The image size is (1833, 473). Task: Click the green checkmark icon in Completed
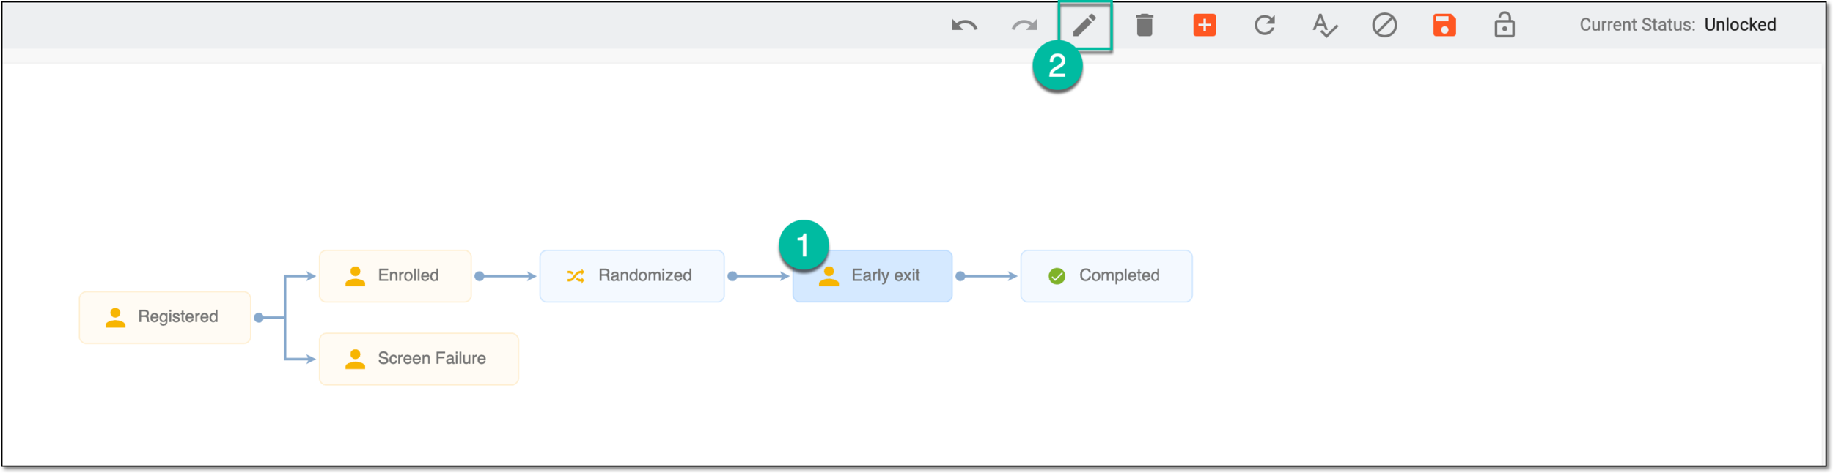pos(1057,276)
